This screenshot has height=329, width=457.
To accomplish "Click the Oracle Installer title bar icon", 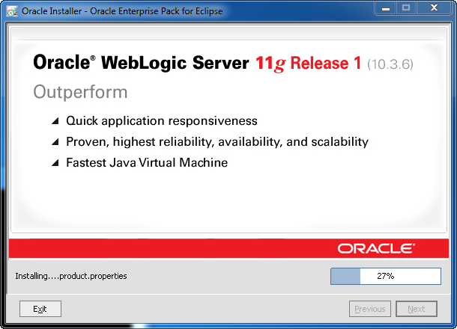I will click(x=12, y=11).
